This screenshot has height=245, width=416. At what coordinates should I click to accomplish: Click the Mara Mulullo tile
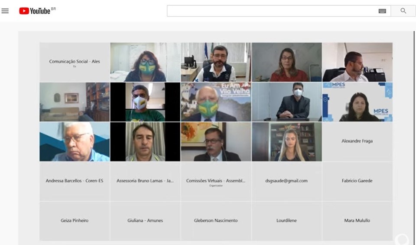pos(357,221)
